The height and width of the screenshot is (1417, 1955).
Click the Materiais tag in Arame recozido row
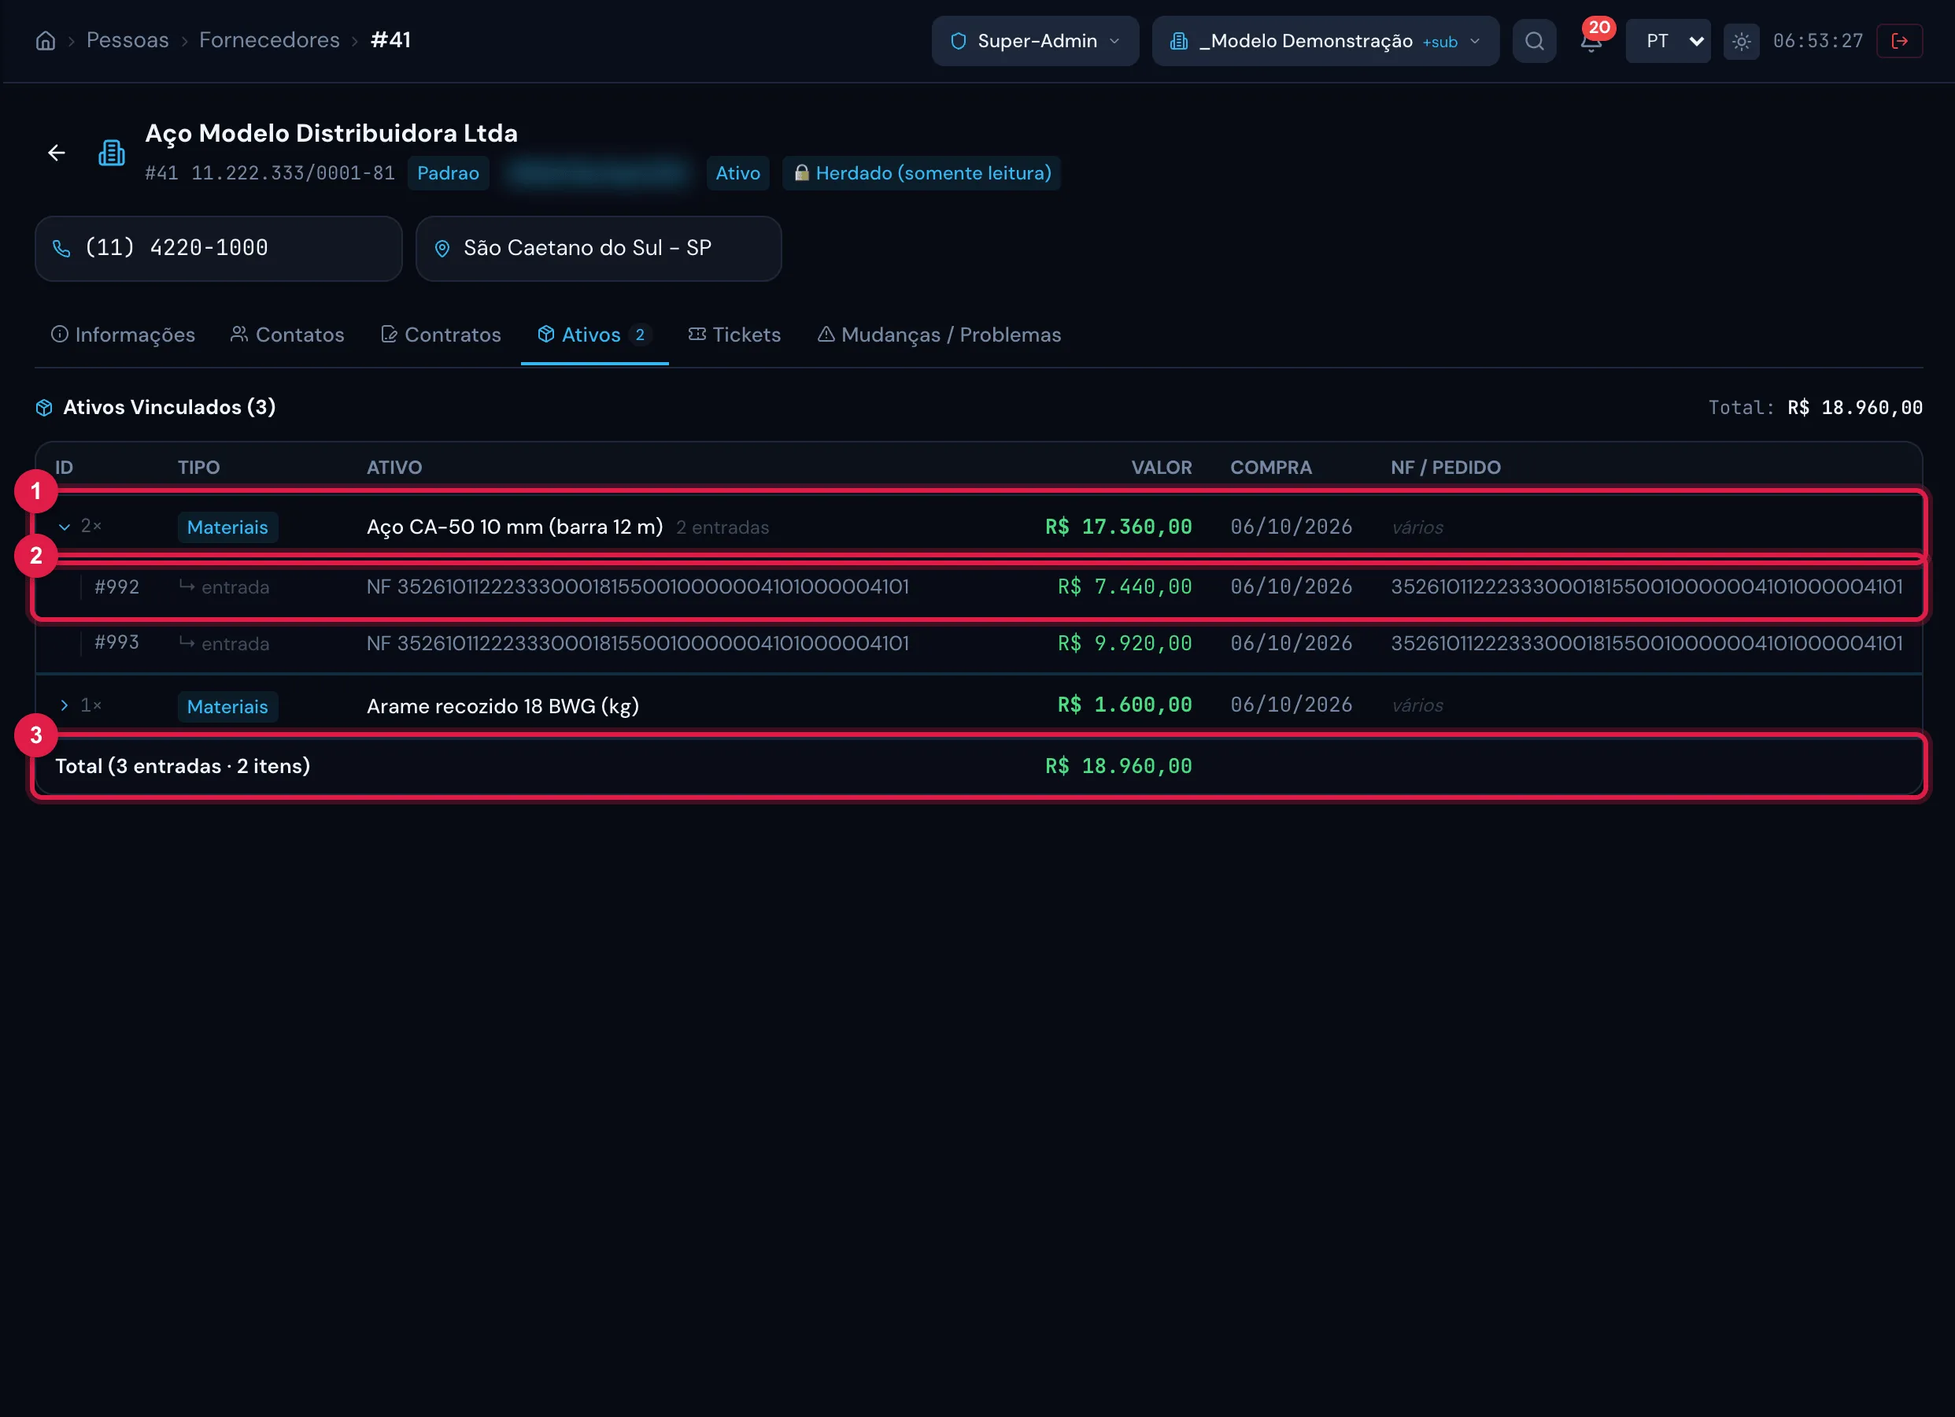(x=227, y=706)
